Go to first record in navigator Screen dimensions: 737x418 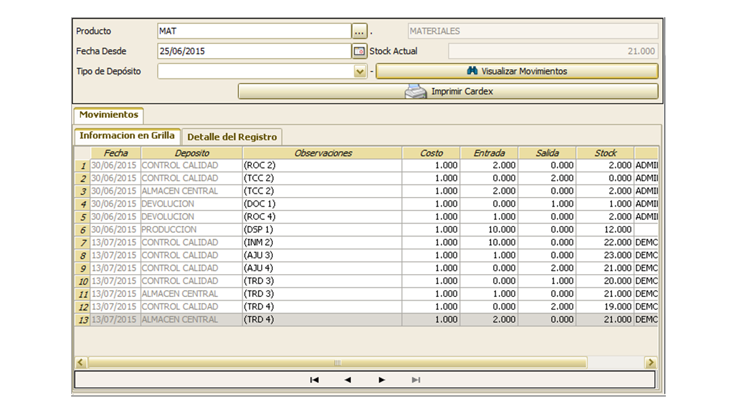pyautogui.click(x=314, y=380)
